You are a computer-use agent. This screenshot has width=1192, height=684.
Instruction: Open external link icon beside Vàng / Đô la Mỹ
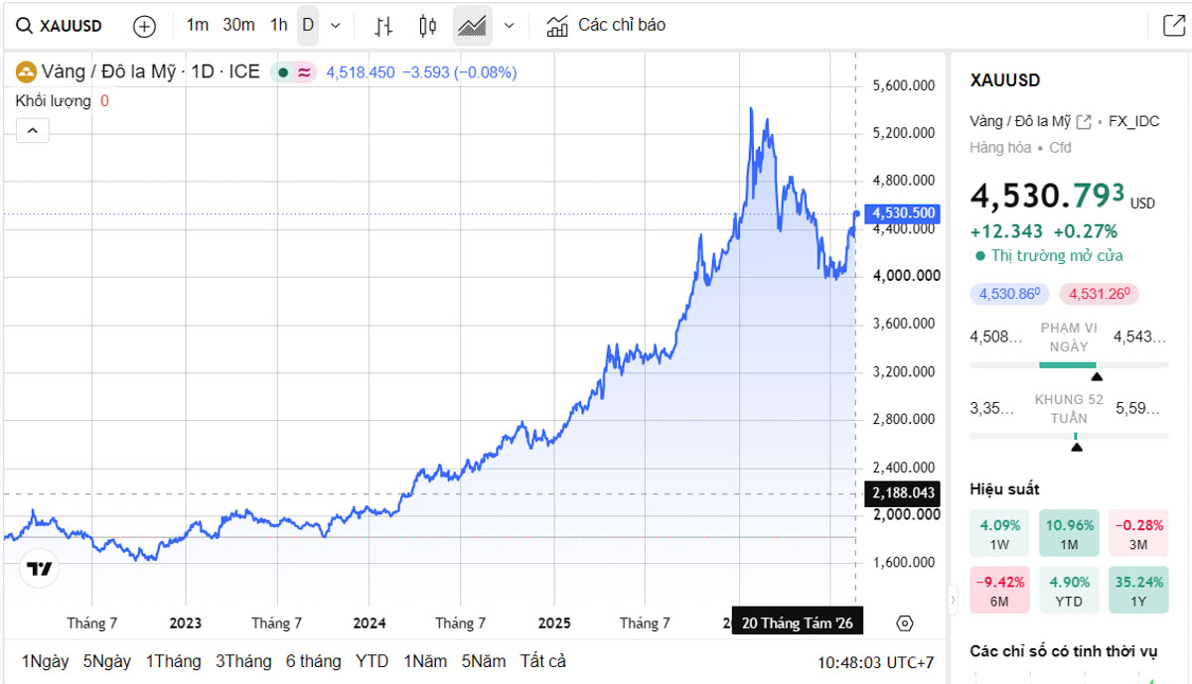(1084, 121)
